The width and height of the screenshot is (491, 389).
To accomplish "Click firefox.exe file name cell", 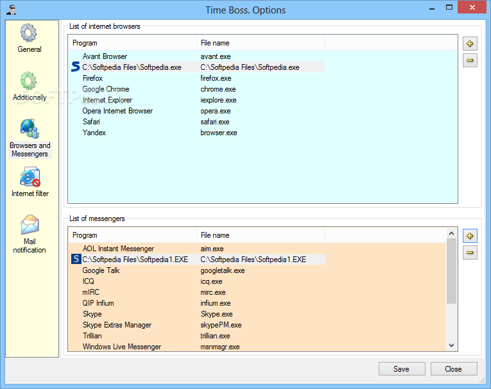I will coord(216,78).
